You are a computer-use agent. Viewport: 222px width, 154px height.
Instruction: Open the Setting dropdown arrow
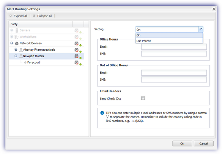tap(201, 29)
